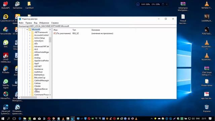Expand the AccountsControl key
215x121 pixels.
[30, 35]
